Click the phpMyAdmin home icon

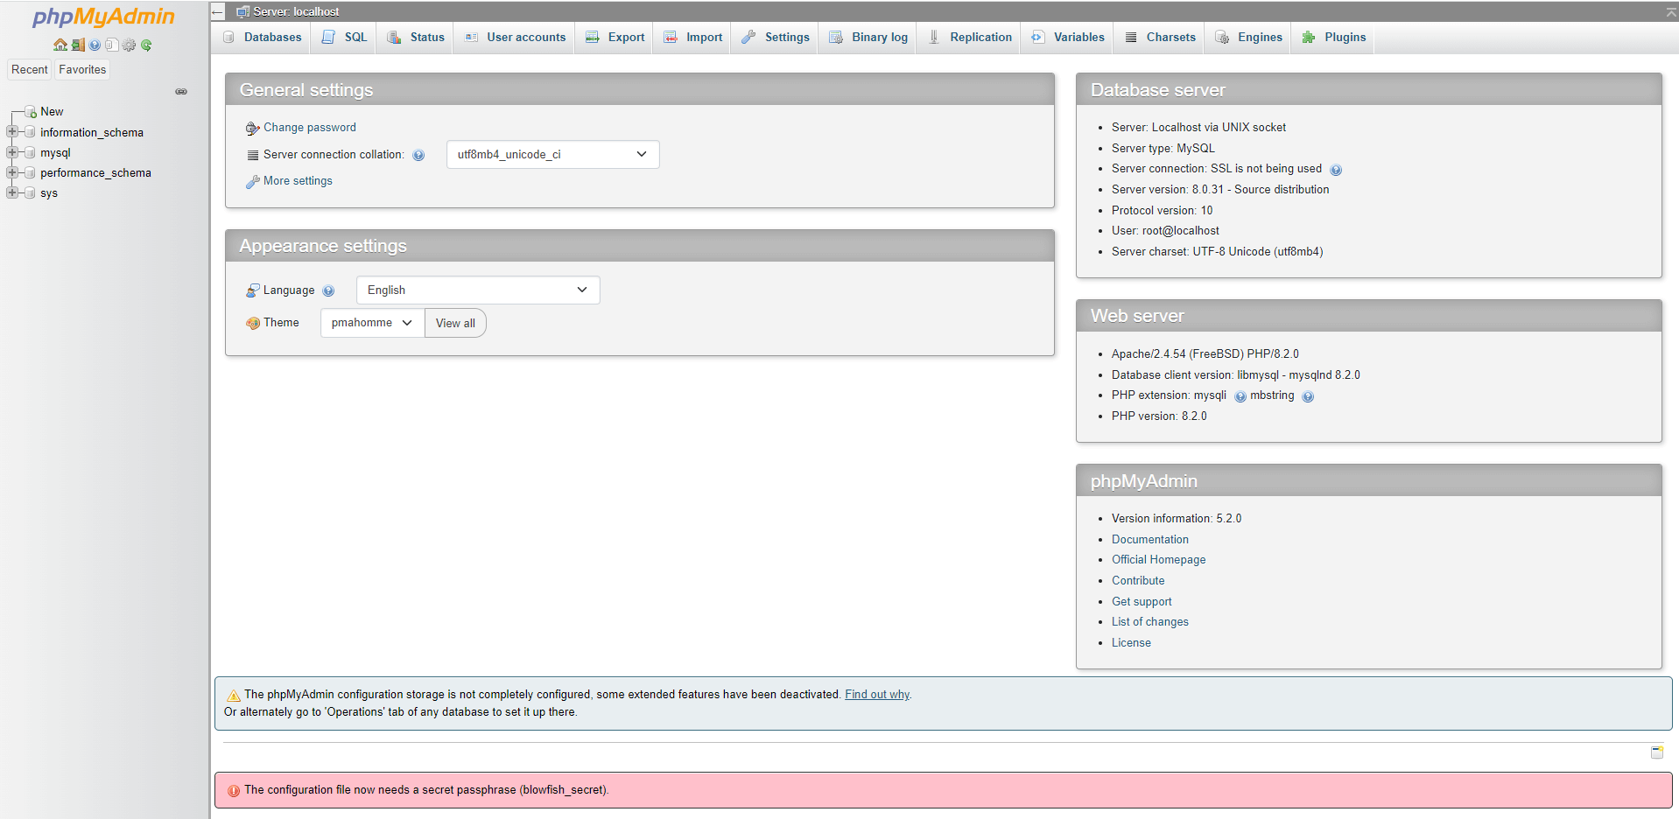pos(60,45)
